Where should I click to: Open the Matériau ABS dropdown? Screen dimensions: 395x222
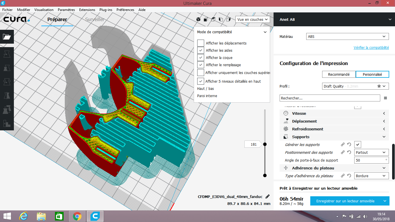coord(348,37)
